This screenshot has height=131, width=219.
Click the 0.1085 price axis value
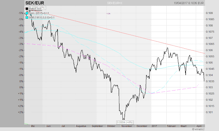click(210, 19)
